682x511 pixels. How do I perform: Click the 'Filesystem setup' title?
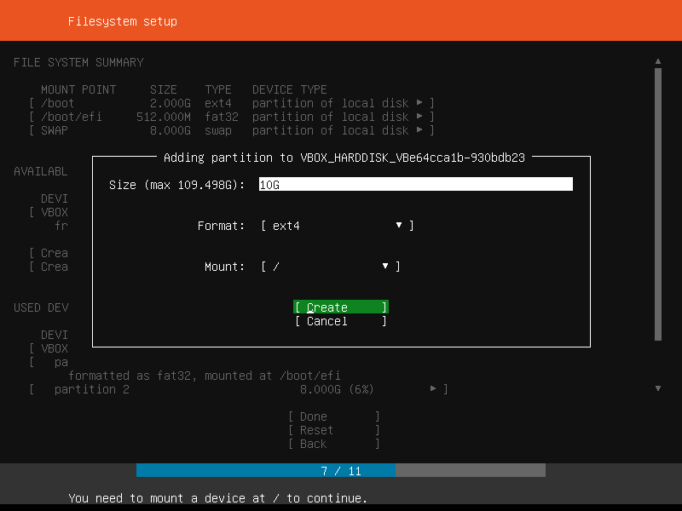pos(123,21)
